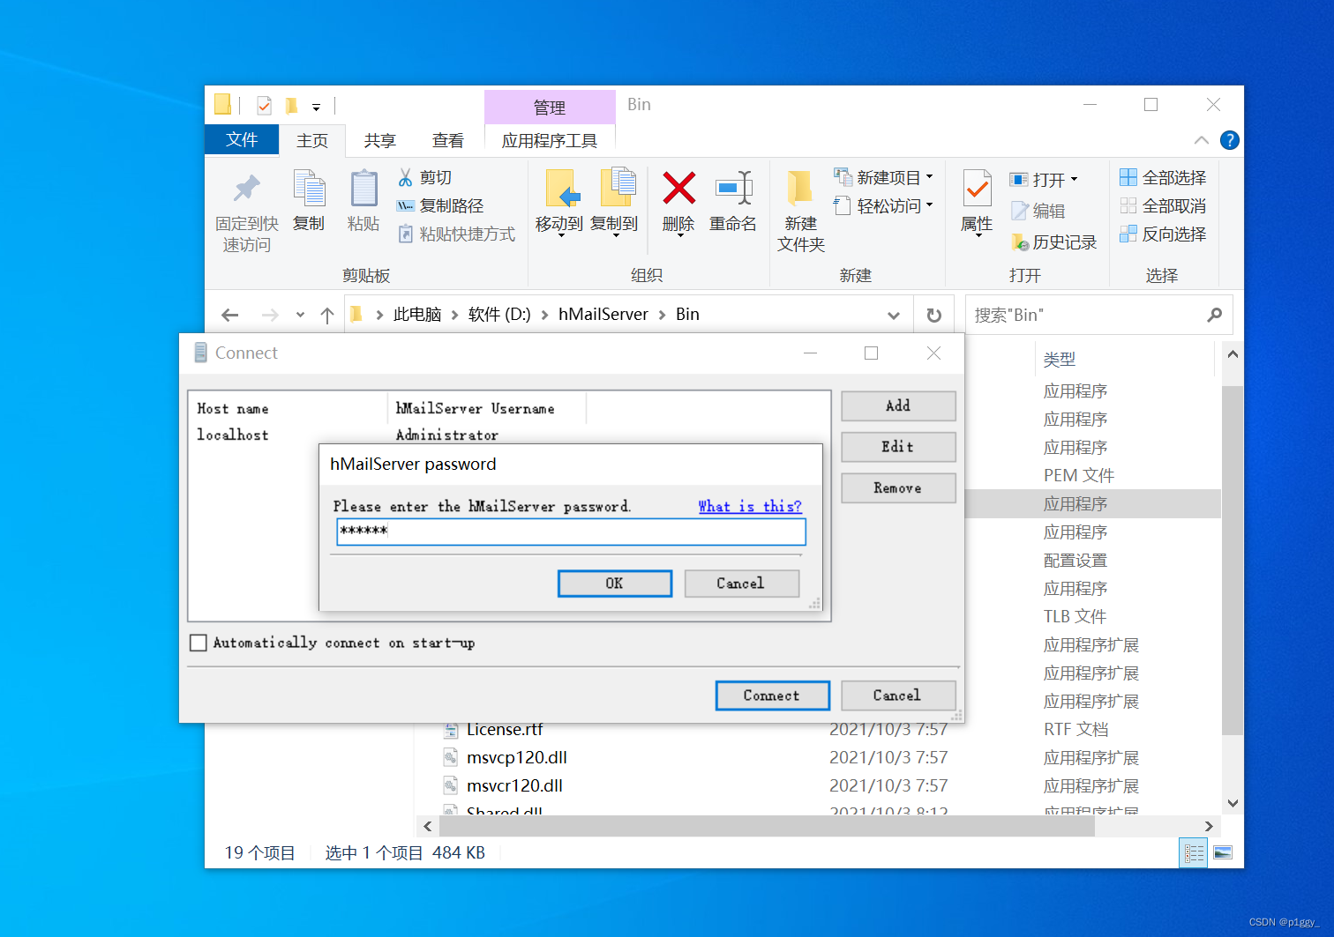Switch to Home (主页) ribbon tab
The width and height of the screenshot is (1334, 937).
312,140
